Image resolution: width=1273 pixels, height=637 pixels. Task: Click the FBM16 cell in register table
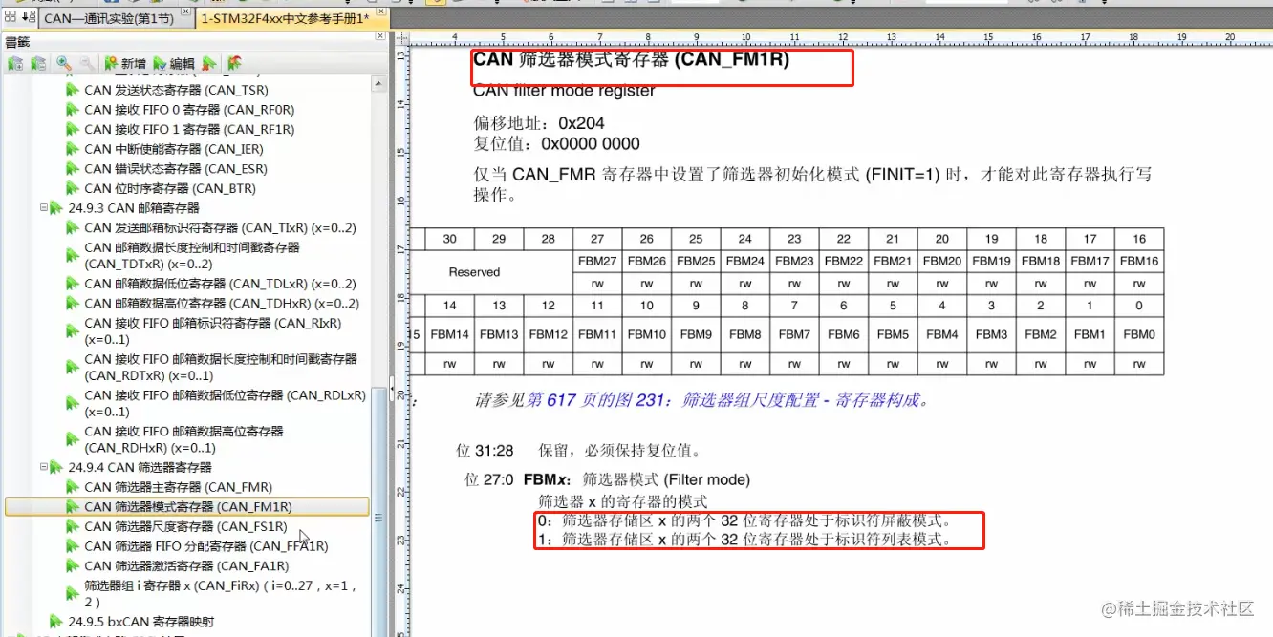[x=1139, y=261]
